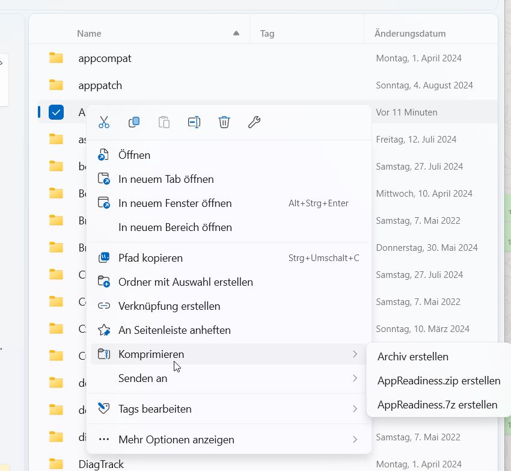Expand the Komprimieren submenu arrow

[355, 354]
